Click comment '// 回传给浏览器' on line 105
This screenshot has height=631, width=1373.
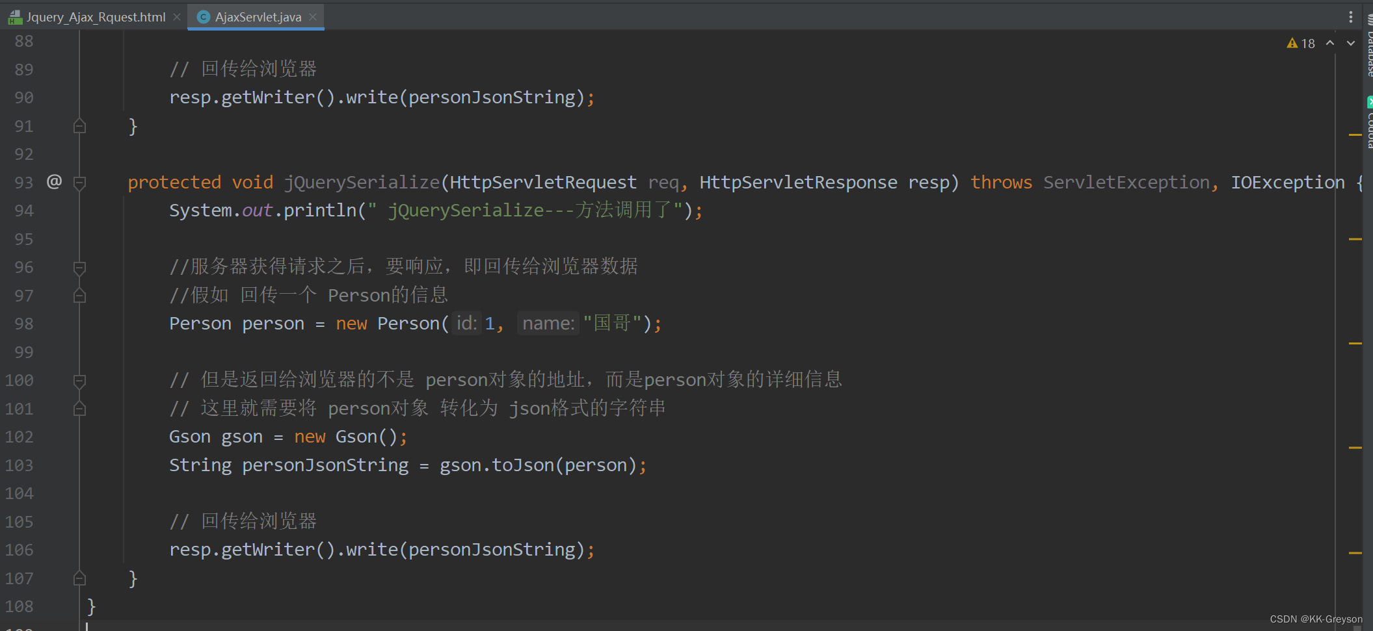pyautogui.click(x=243, y=521)
